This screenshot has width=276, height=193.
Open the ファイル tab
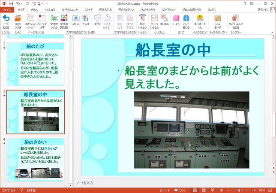click(x=7, y=10)
